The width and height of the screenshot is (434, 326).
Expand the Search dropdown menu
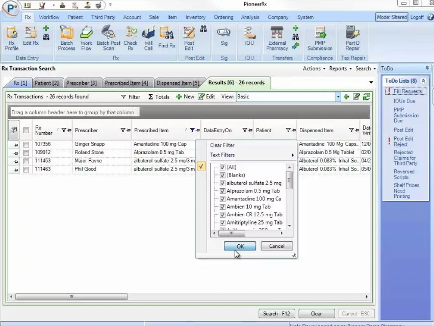click(366, 69)
